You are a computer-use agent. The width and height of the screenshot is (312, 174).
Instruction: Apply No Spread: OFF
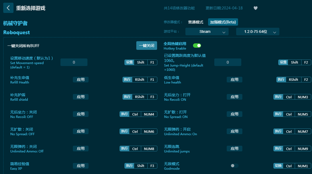tap(81, 131)
